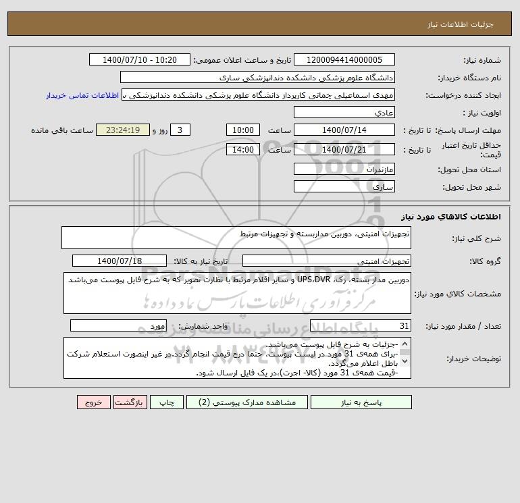Click the label مشخصات کالای مورد نیاز

pos(458,294)
